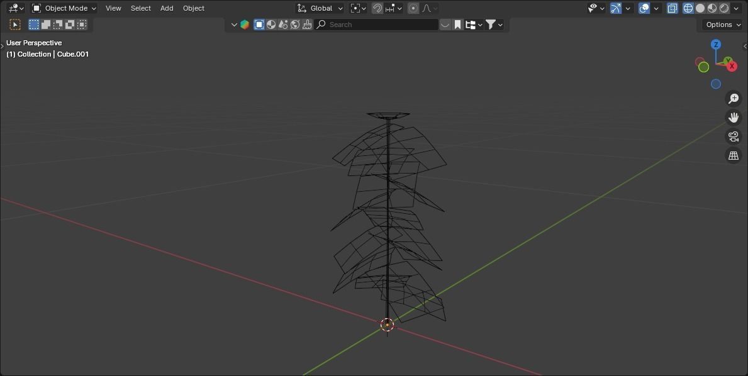The image size is (748, 376).
Task: Open the Object Mode dropdown
Action: 64,8
